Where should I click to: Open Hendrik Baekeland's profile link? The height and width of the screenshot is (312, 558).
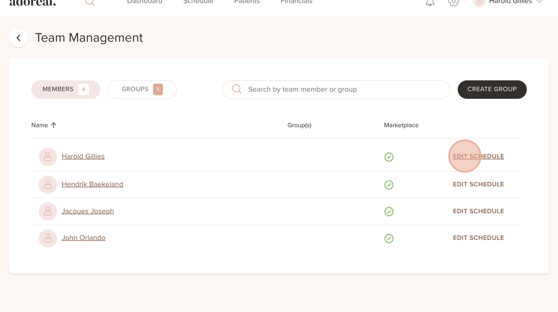click(93, 184)
